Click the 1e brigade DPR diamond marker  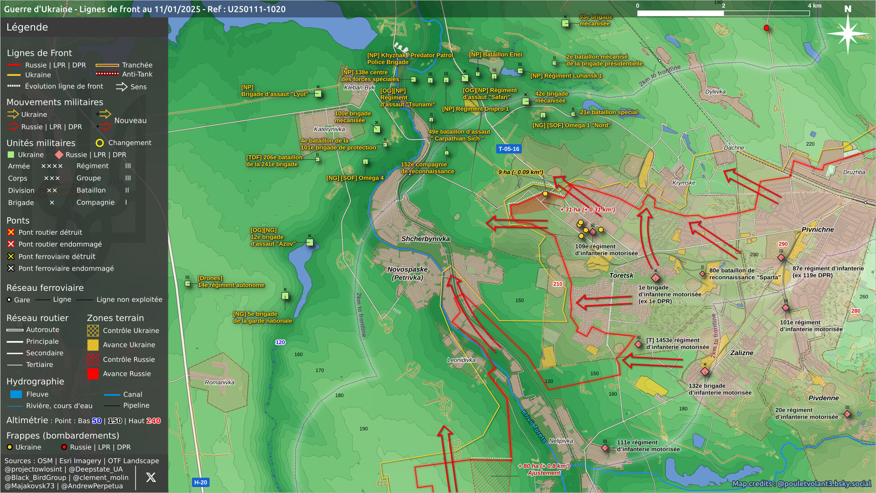656,278
